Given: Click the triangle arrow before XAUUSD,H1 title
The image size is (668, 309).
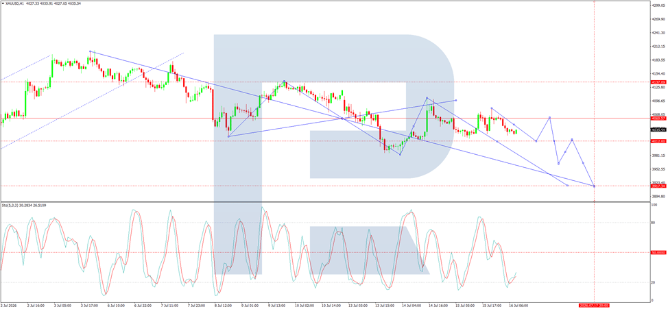Looking at the screenshot, I should click(x=3, y=3).
